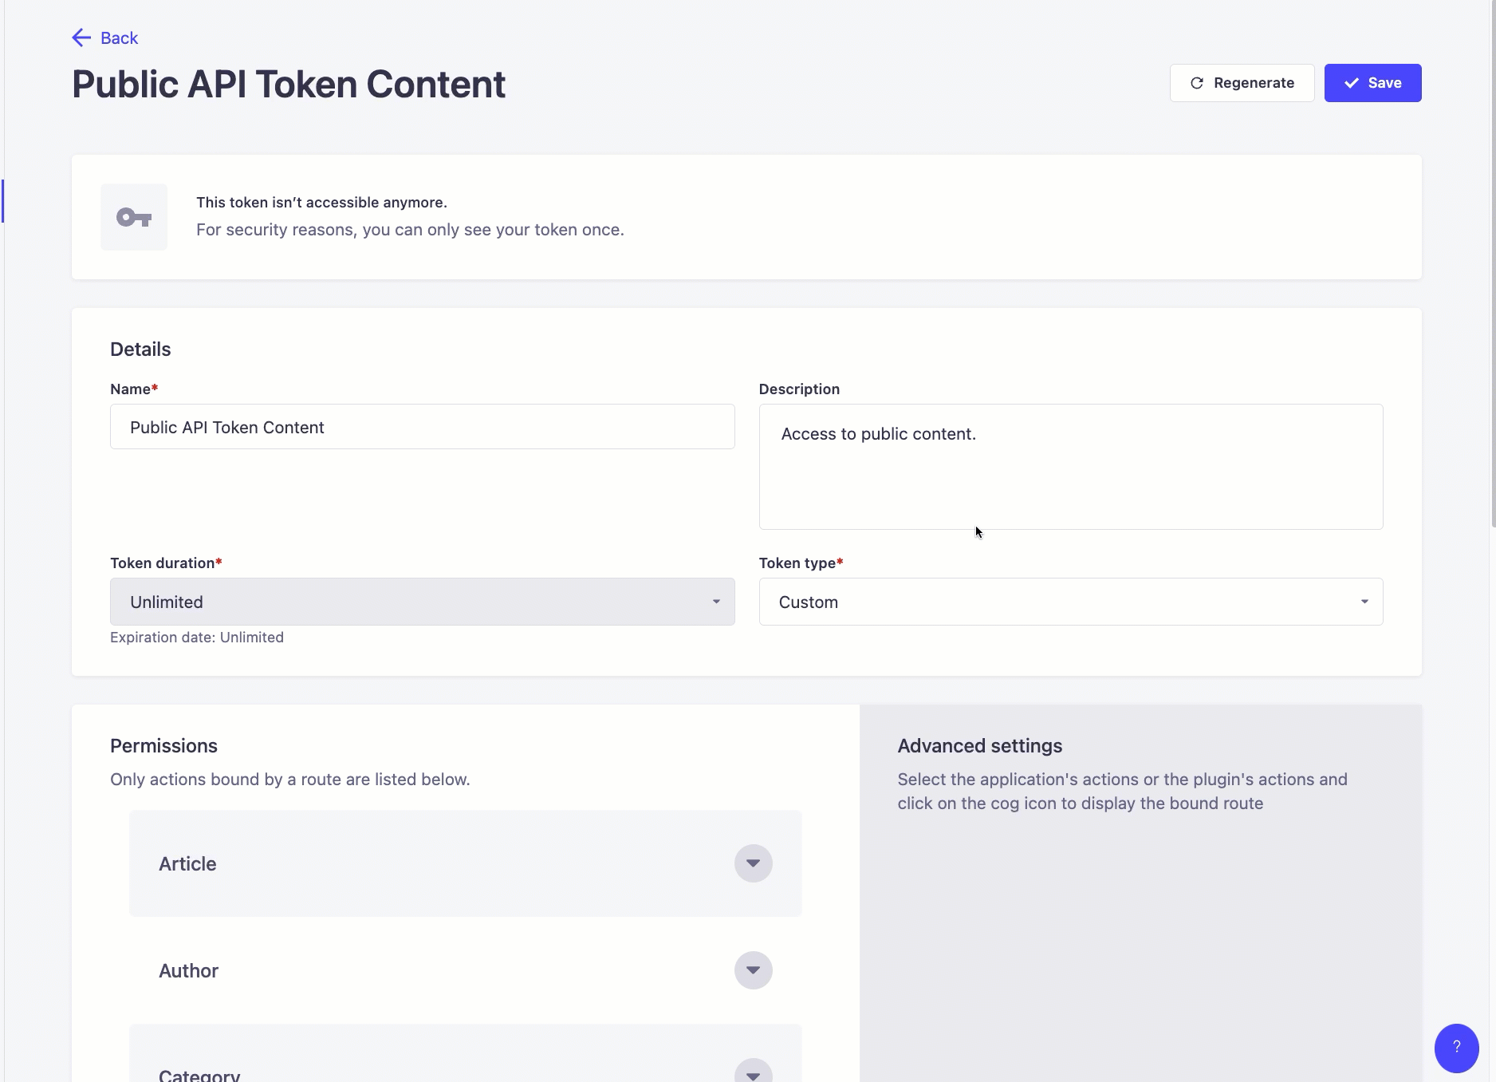Click the Description field label
Screen dimensions: 1496x1082
[799, 389]
